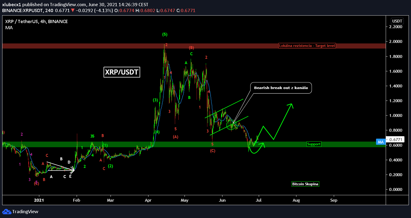Image resolution: width=411 pixels, height=218 pixels.
Task: Click the Bearish break out z kanála callout
Action: [281, 88]
